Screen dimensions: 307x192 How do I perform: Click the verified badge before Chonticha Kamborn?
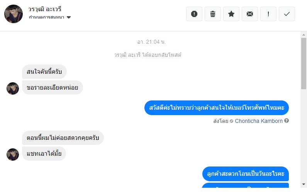coord(231,121)
